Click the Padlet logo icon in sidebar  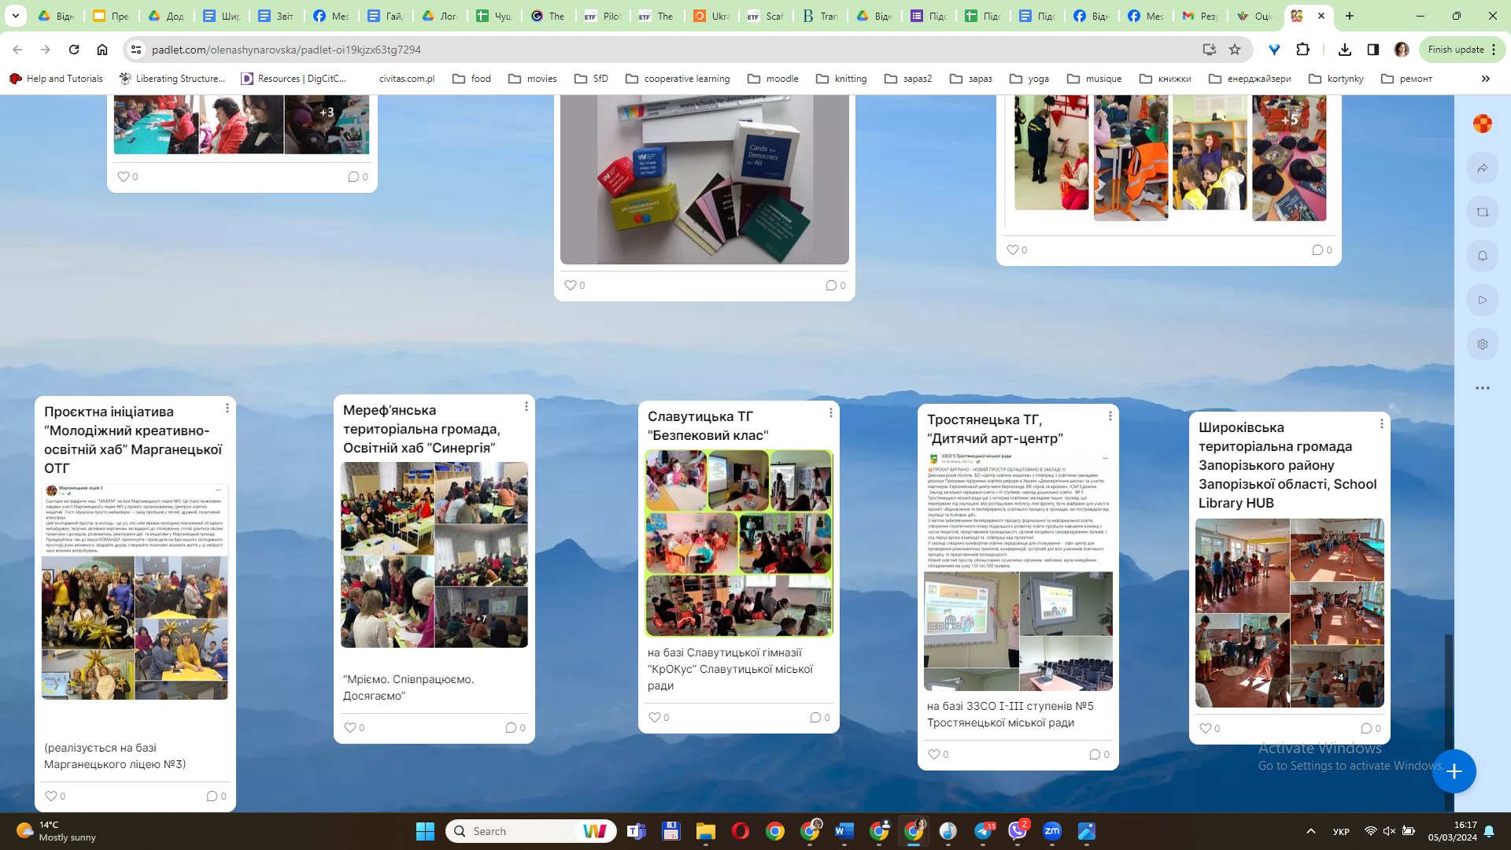click(x=1483, y=124)
